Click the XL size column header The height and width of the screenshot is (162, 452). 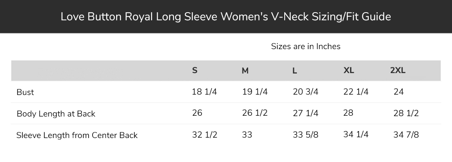click(349, 70)
